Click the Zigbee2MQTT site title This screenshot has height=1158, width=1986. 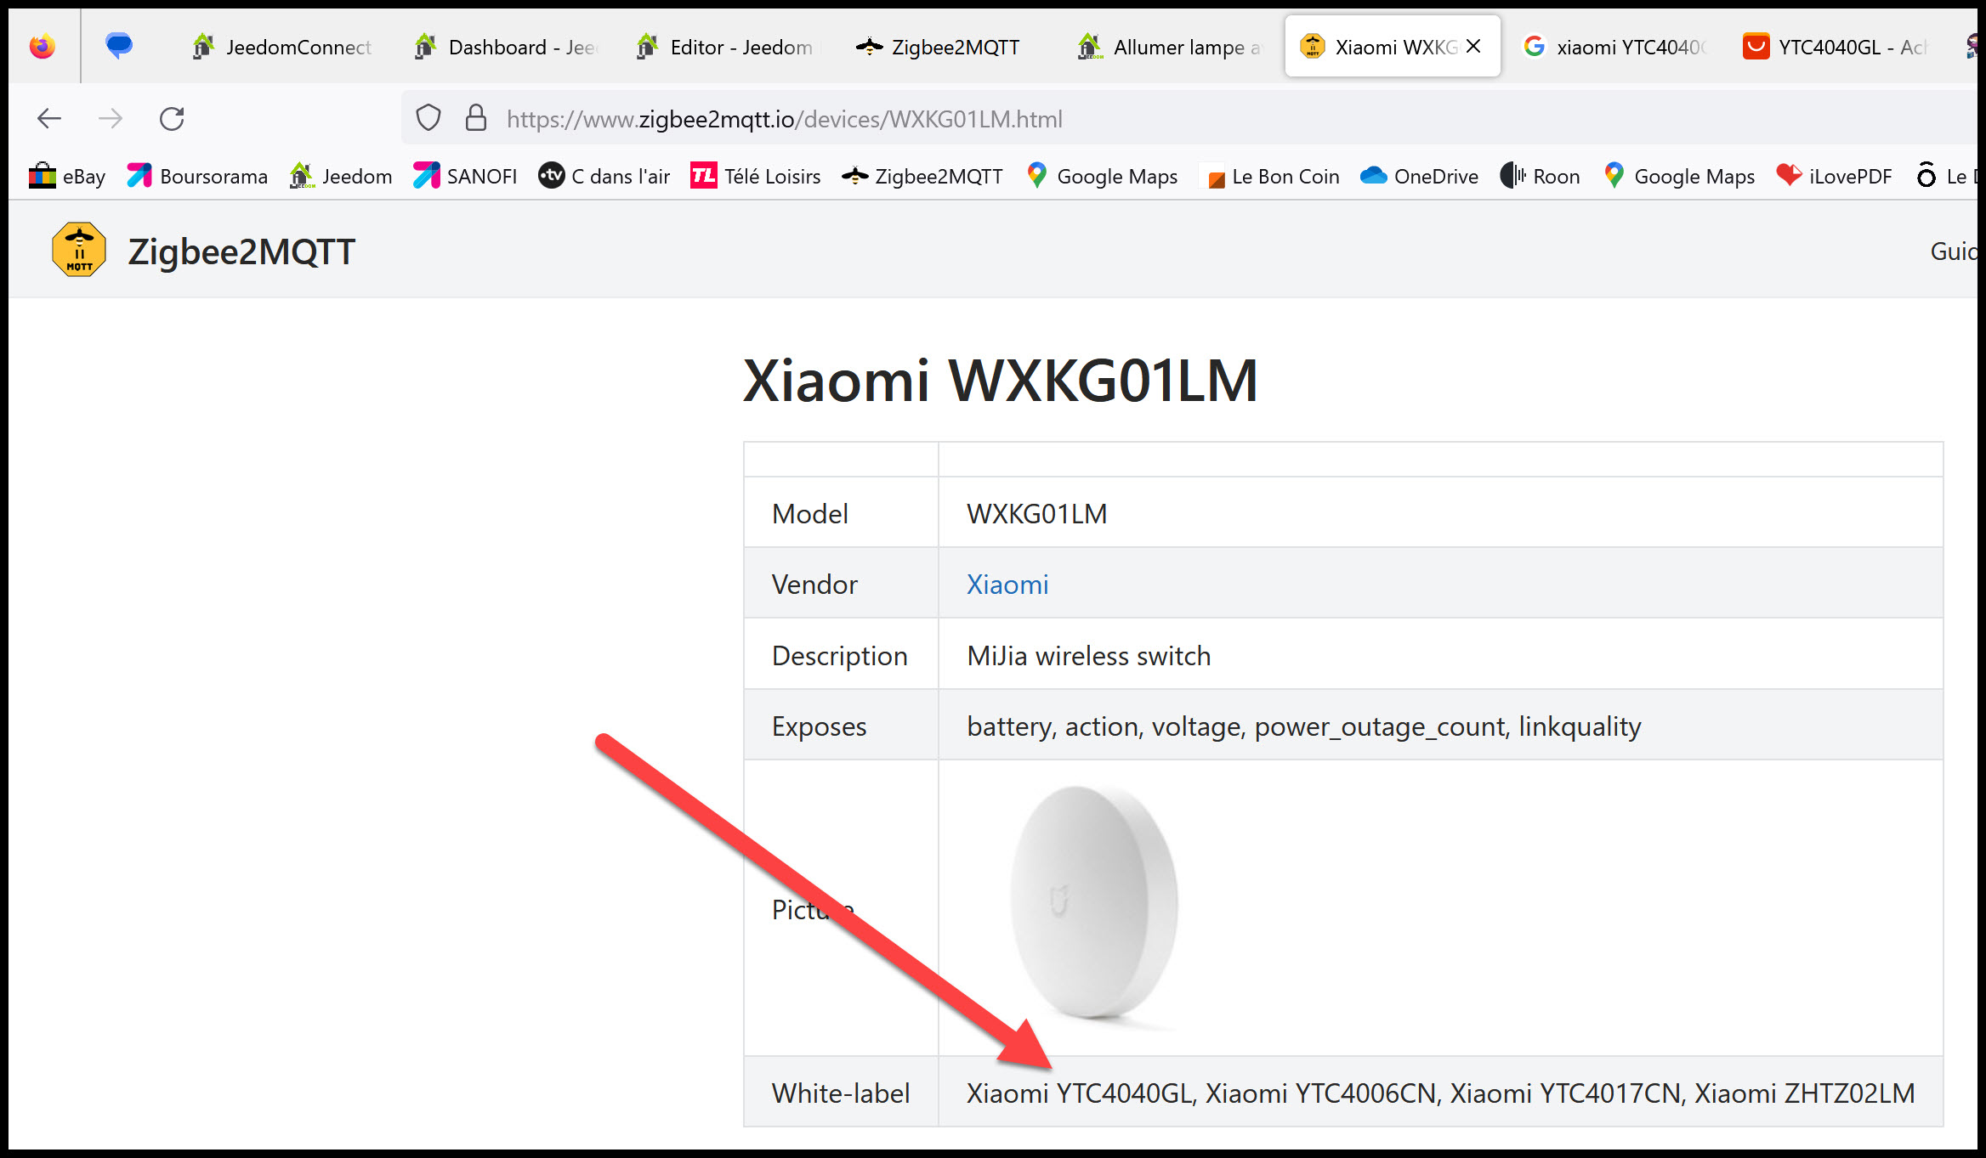241,252
